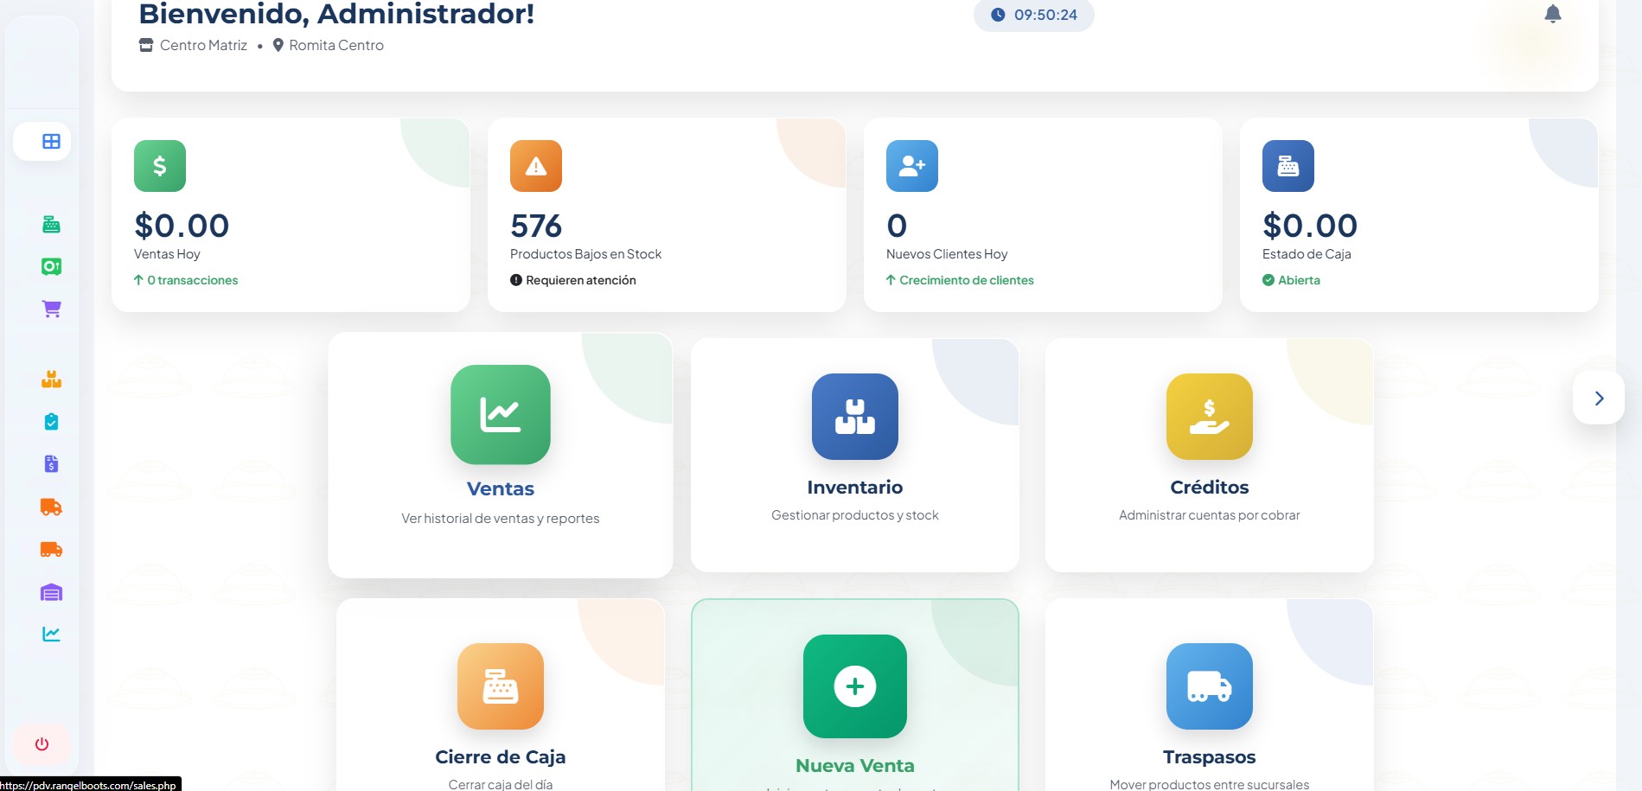The height and width of the screenshot is (791, 1642).
Task: Click the orange cargo truck sidebar icon
Action: pyautogui.click(x=51, y=549)
